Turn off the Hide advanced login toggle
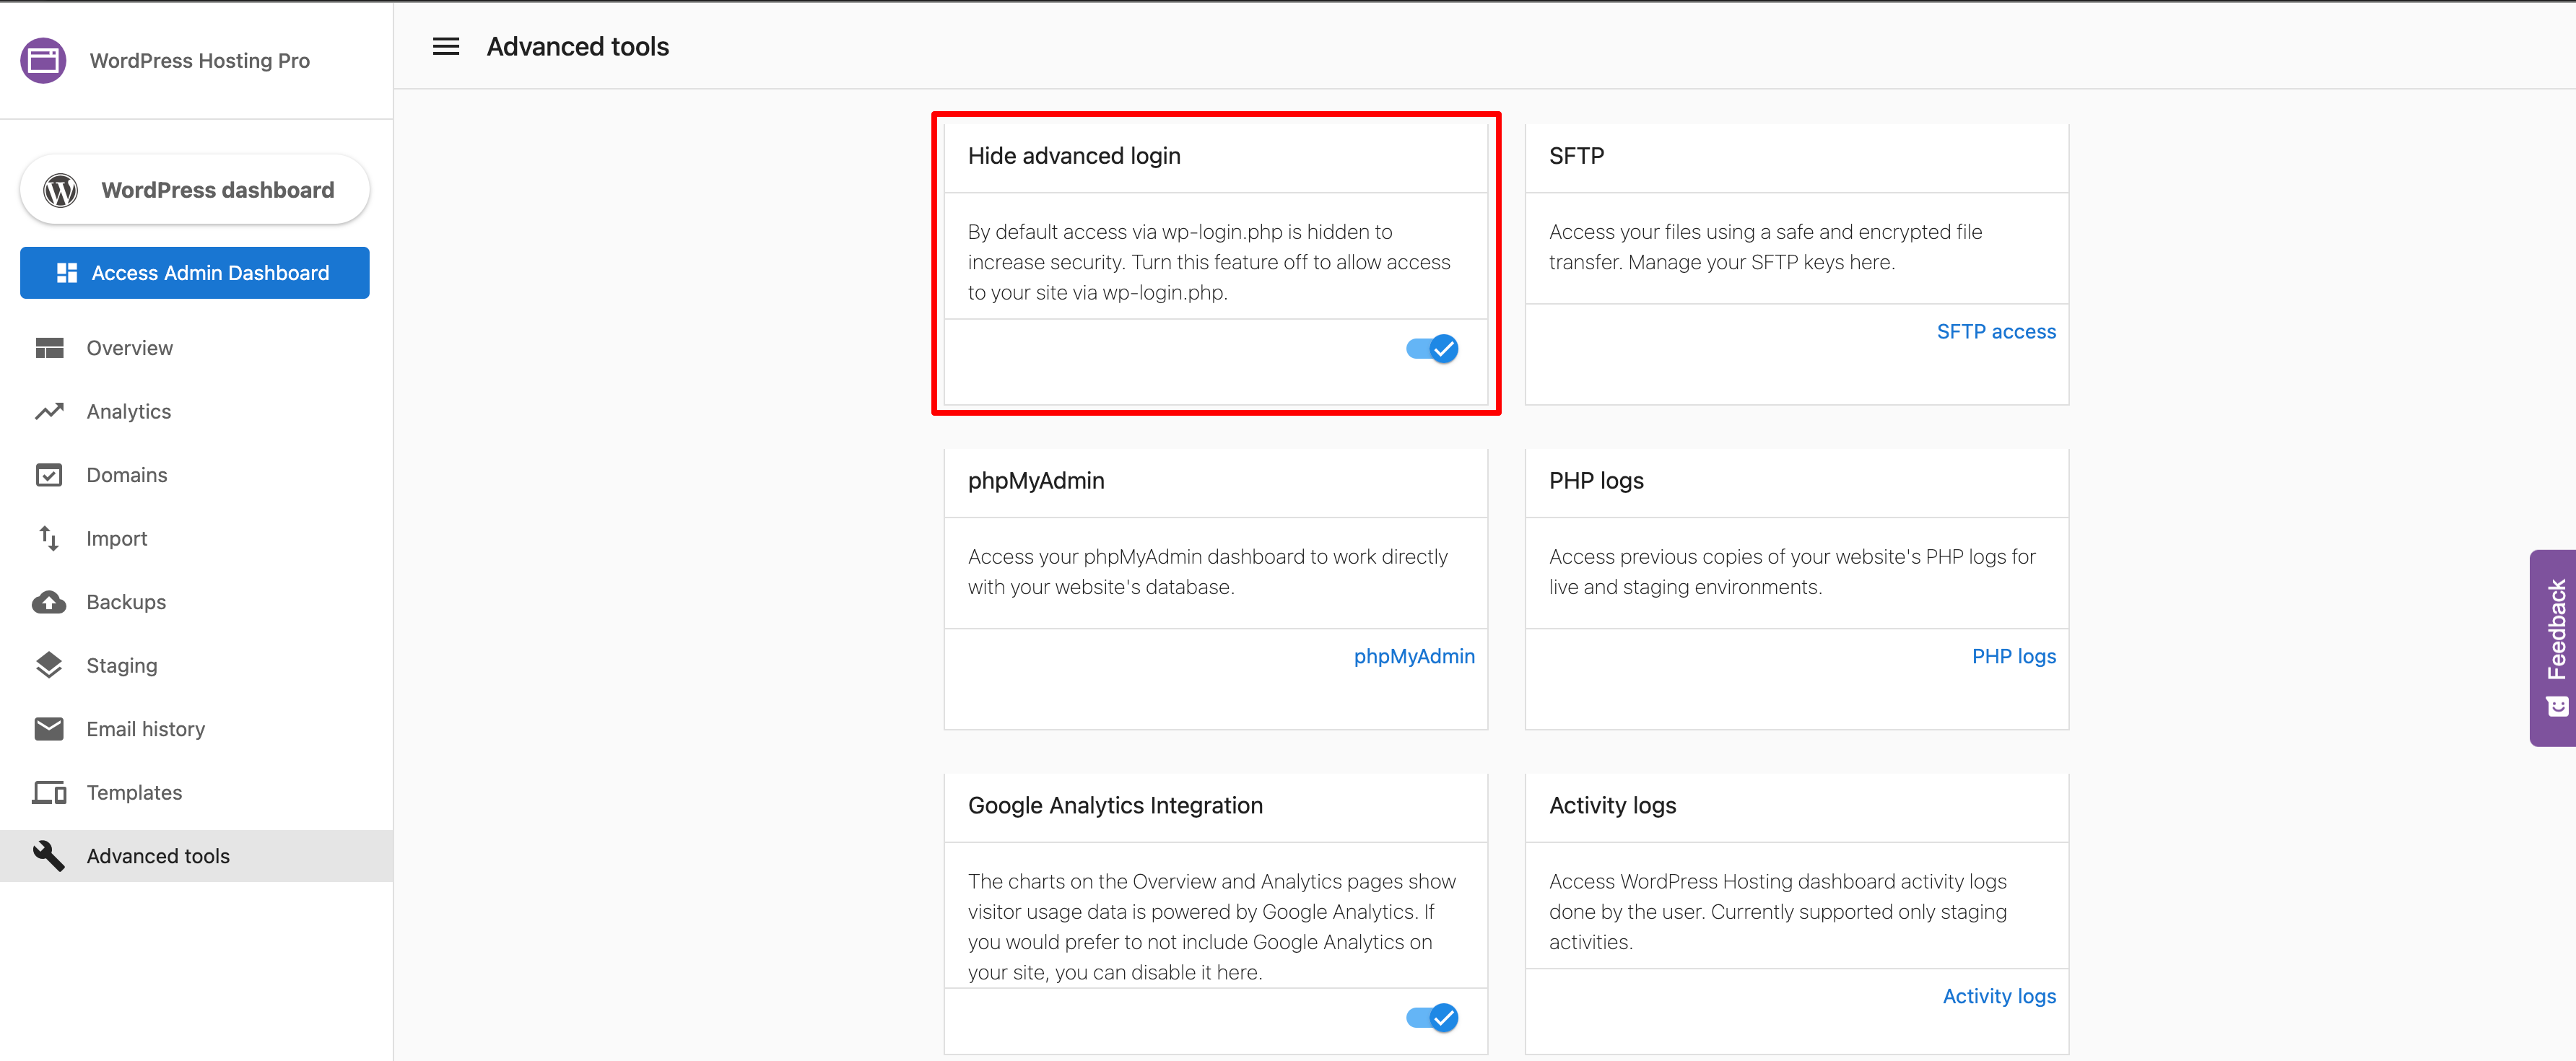 [1432, 349]
